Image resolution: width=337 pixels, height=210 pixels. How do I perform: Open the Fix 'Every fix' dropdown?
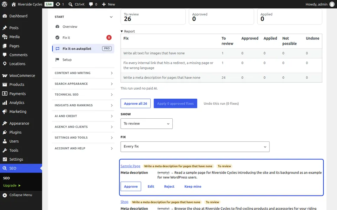(195, 147)
